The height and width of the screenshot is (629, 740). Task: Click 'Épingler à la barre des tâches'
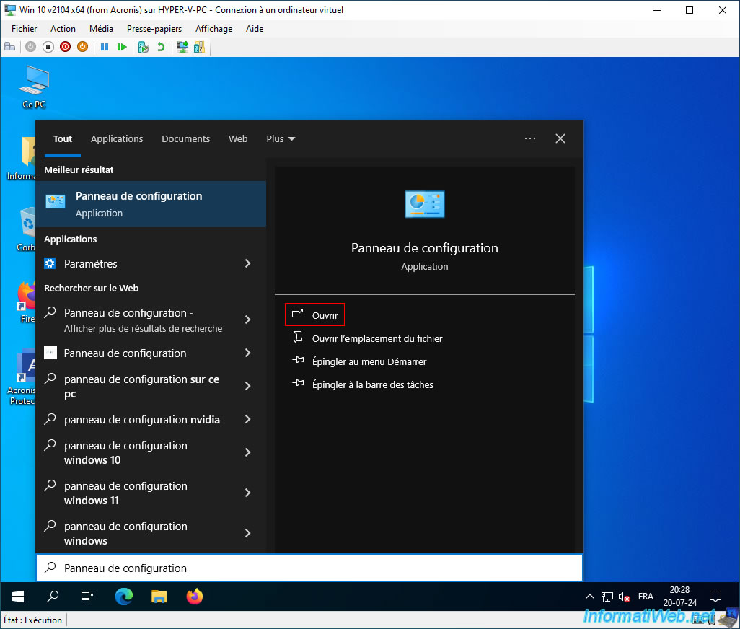point(363,384)
